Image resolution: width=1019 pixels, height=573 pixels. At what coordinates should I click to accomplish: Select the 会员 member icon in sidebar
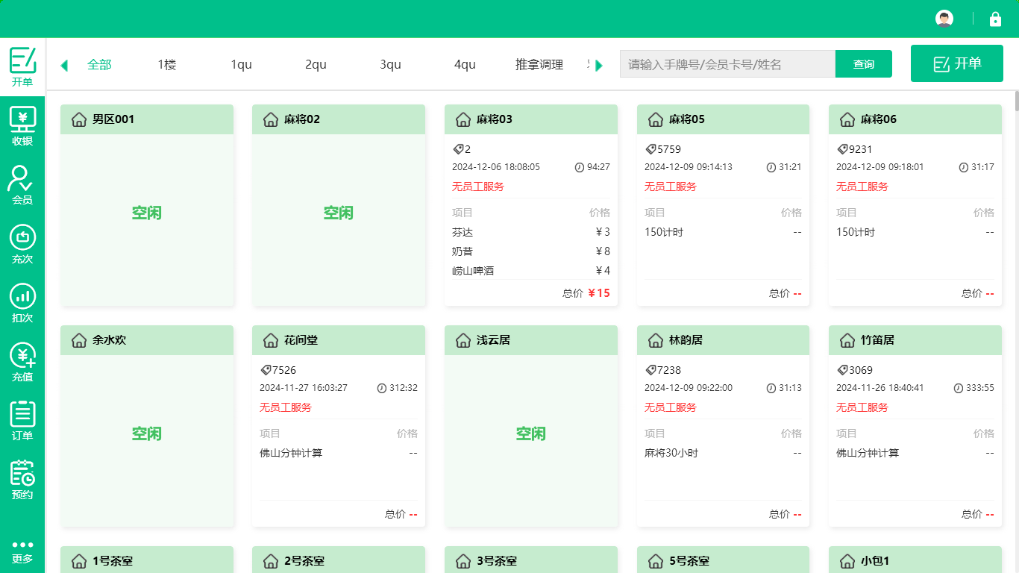click(22, 183)
